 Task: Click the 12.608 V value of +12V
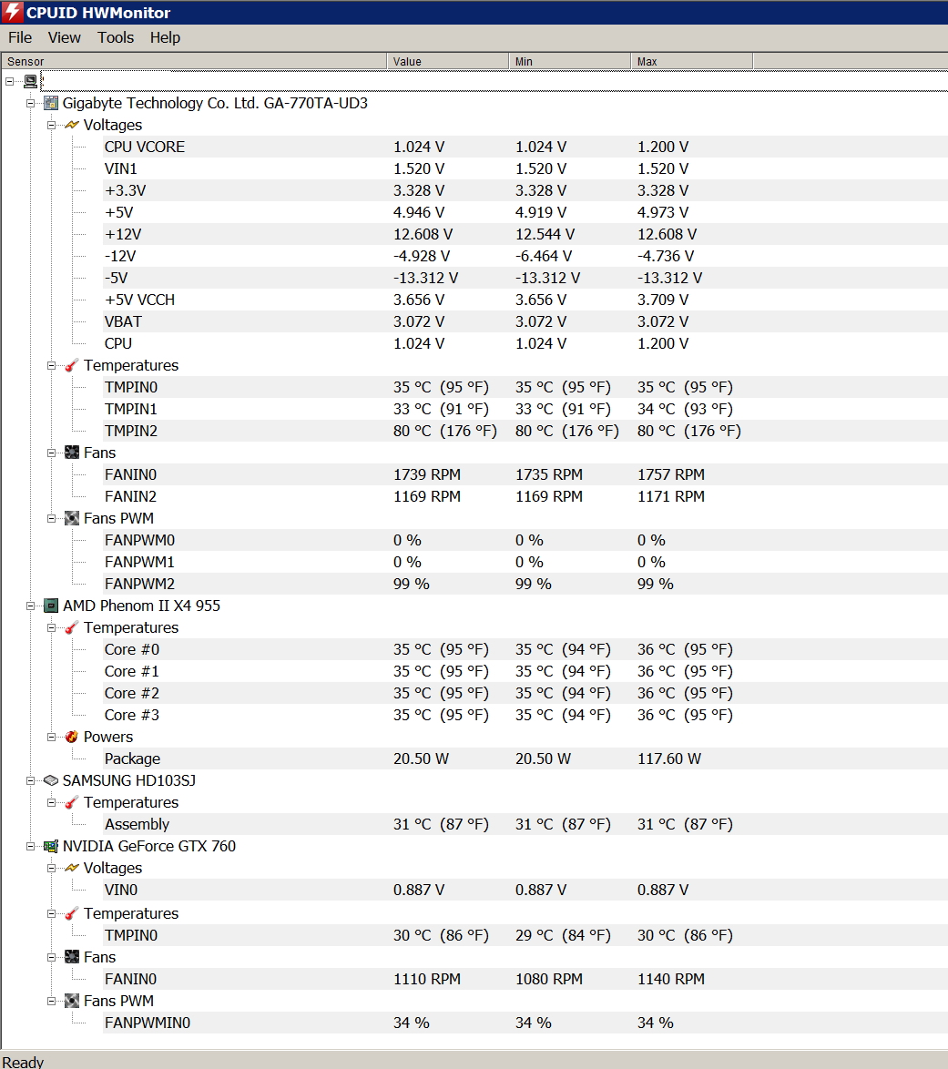click(423, 234)
